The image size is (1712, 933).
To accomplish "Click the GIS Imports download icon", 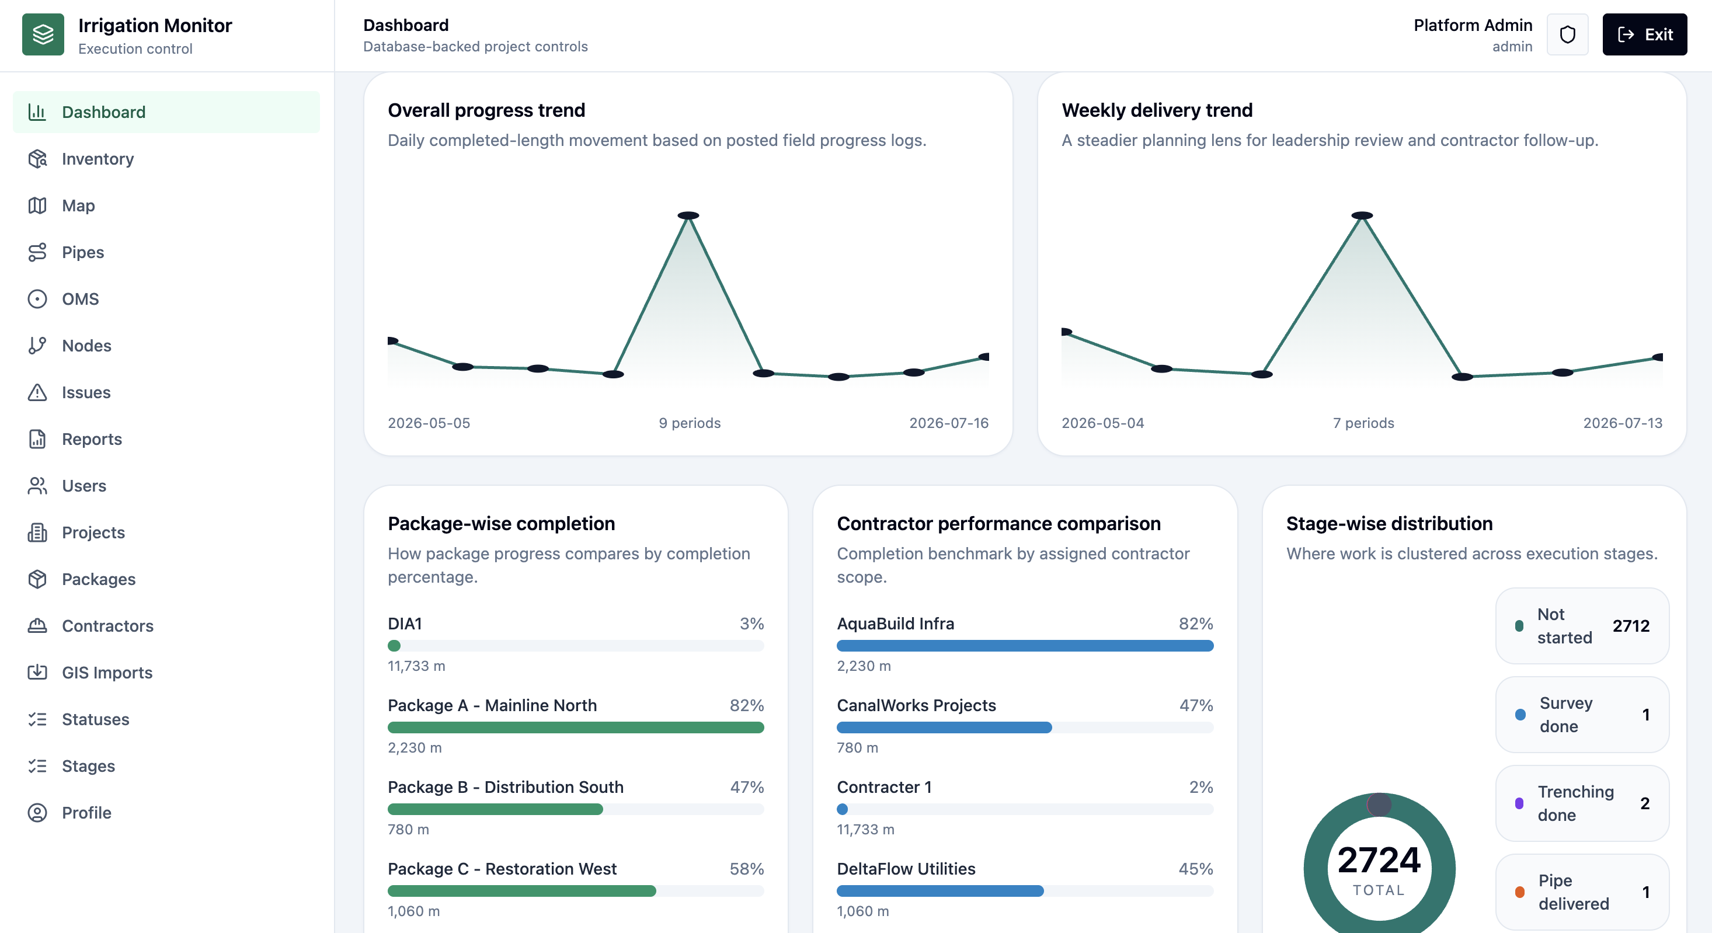I will pyautogui.click(x=37, y=673).
